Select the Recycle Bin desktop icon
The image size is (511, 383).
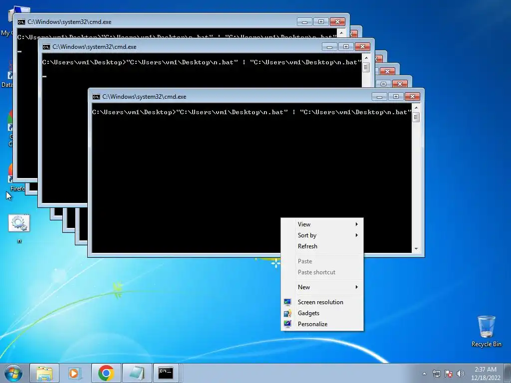(486, 331)
